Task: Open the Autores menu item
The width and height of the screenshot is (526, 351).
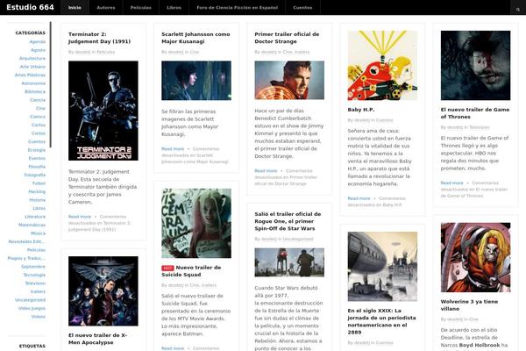Action: point(106,7)
